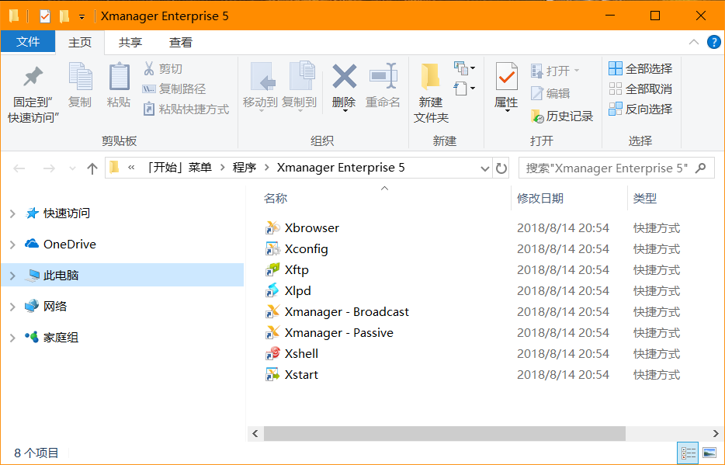Click the scroll right arrow
Image resolution: width=725 pixels, height=465 pixels.
click(715, 434)
